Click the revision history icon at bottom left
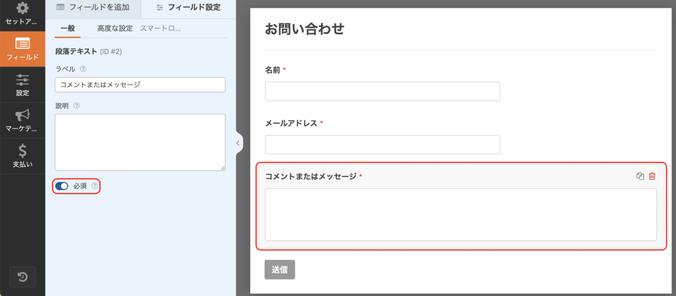 coord(23,277)
